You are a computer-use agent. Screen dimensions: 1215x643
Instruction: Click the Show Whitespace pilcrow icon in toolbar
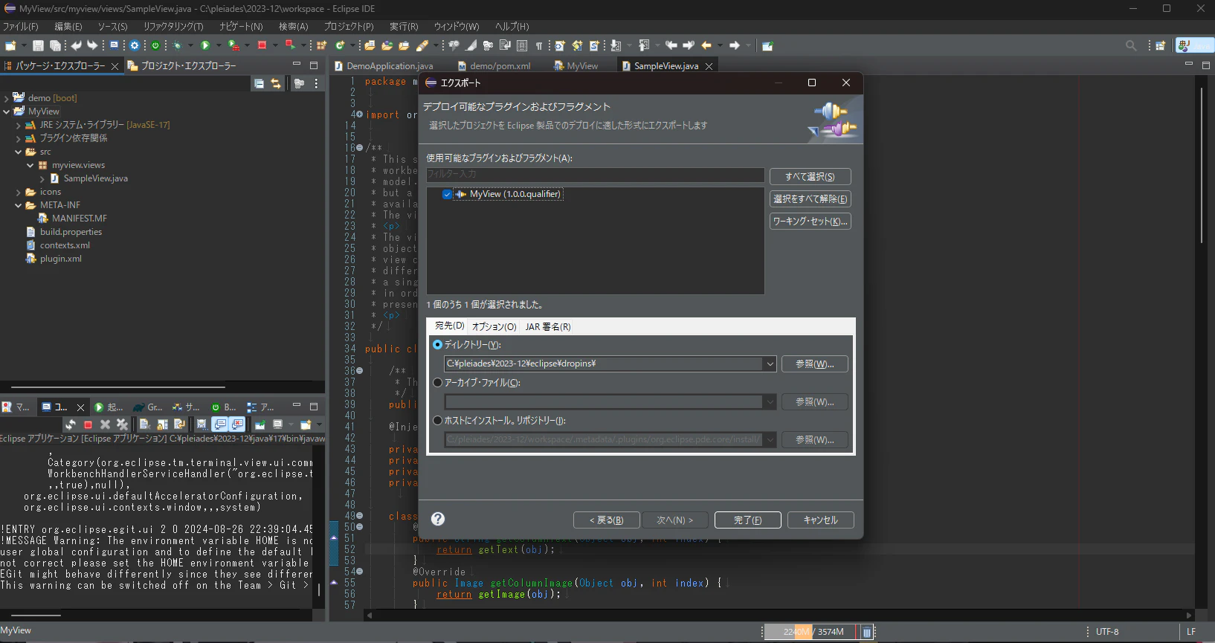[539, 45]
